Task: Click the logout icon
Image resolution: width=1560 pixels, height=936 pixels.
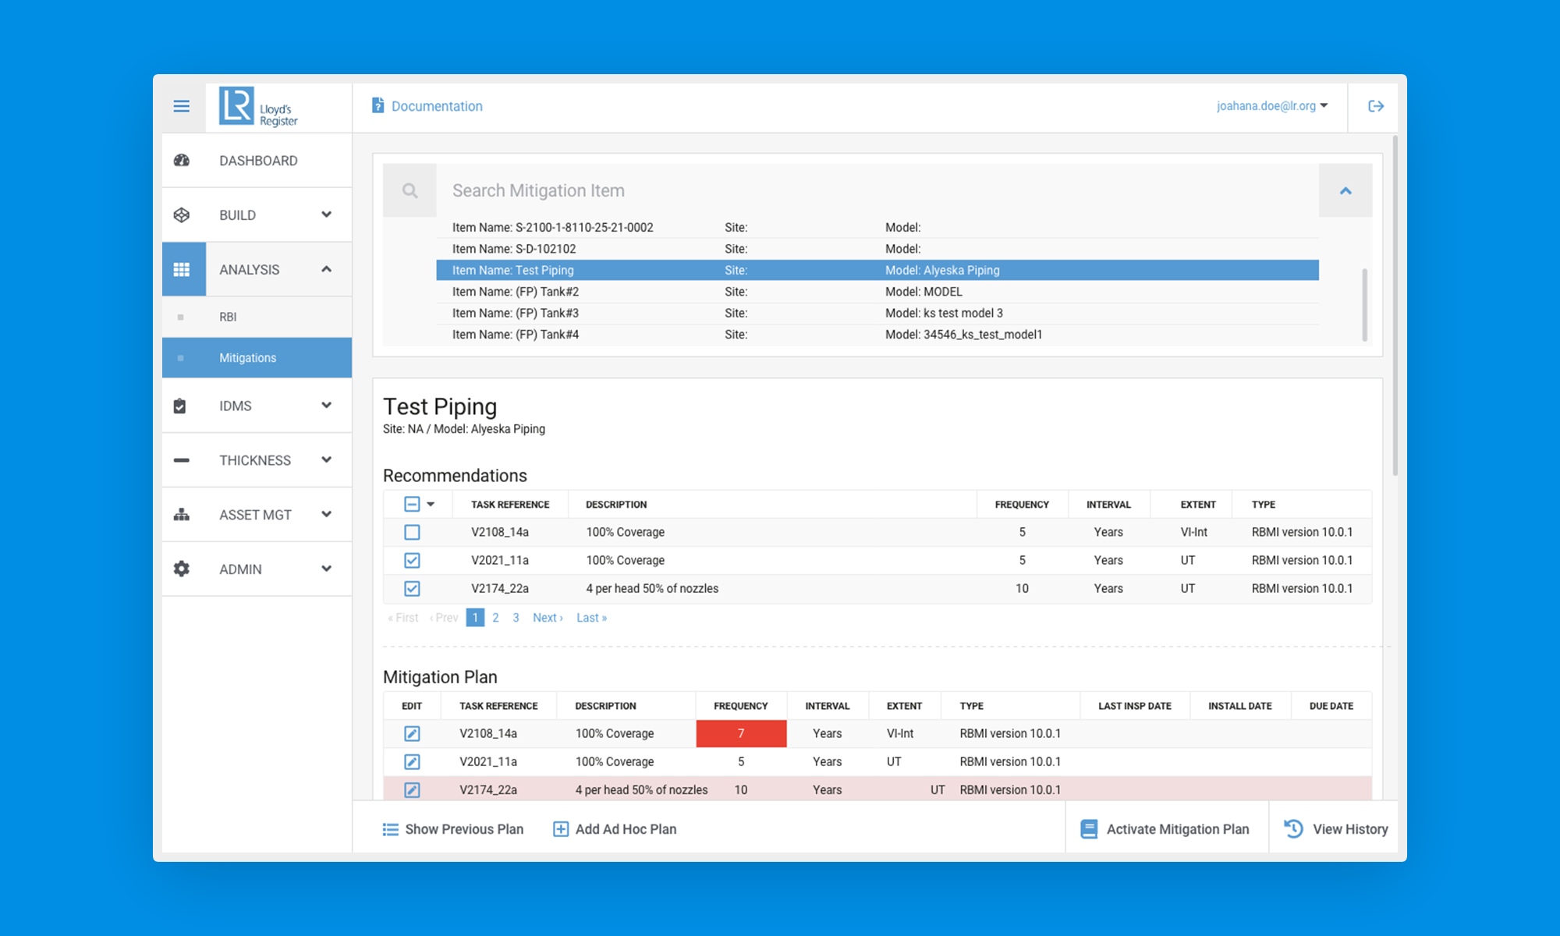Action: tap(1376, 106)
